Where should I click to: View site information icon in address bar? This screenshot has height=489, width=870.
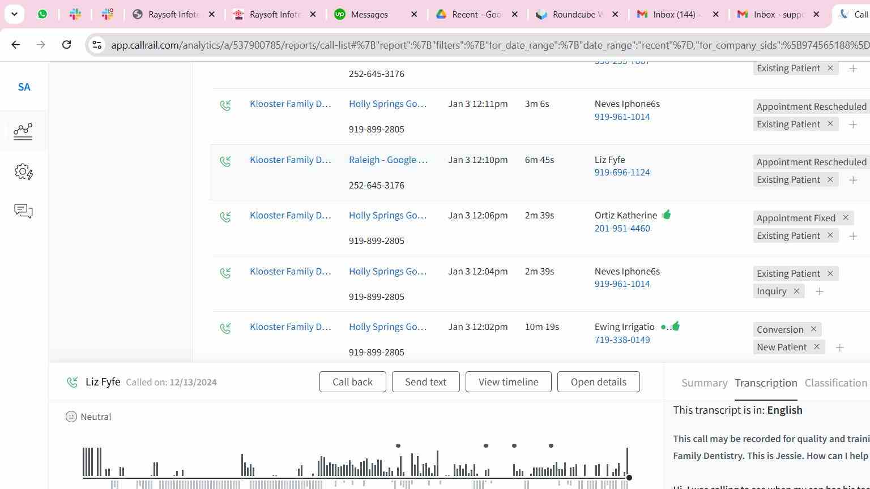(x=97, y=45)
